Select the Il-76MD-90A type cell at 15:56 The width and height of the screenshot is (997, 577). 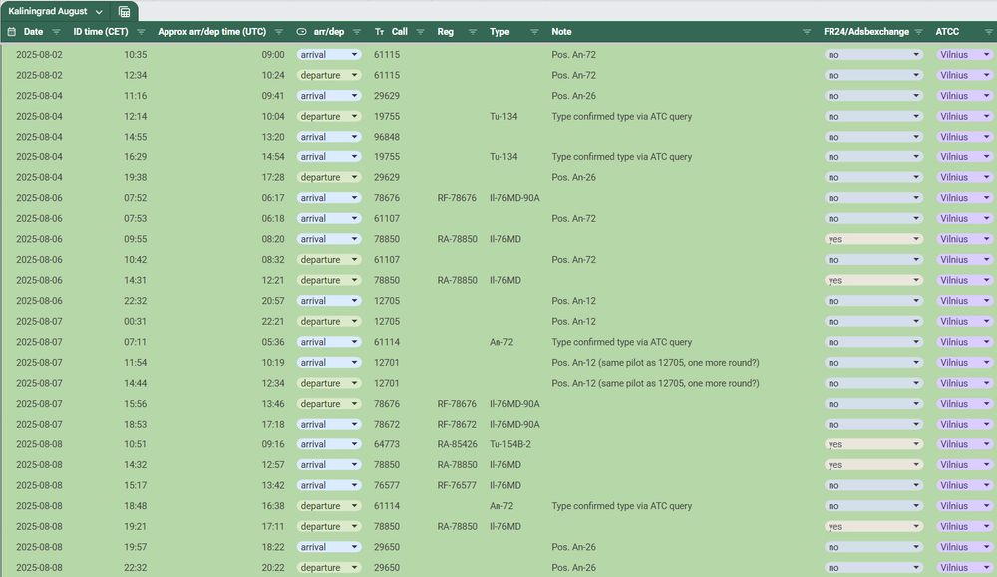coord(514,404)
